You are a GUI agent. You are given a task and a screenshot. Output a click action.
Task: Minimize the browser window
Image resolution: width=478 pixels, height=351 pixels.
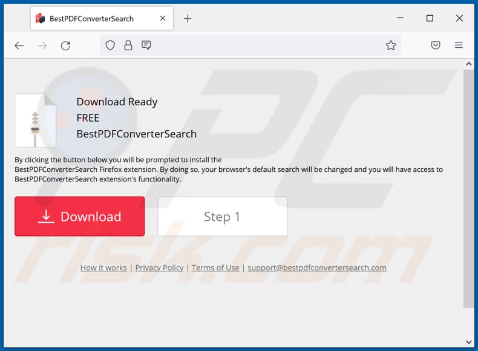(x=401, y=18)
